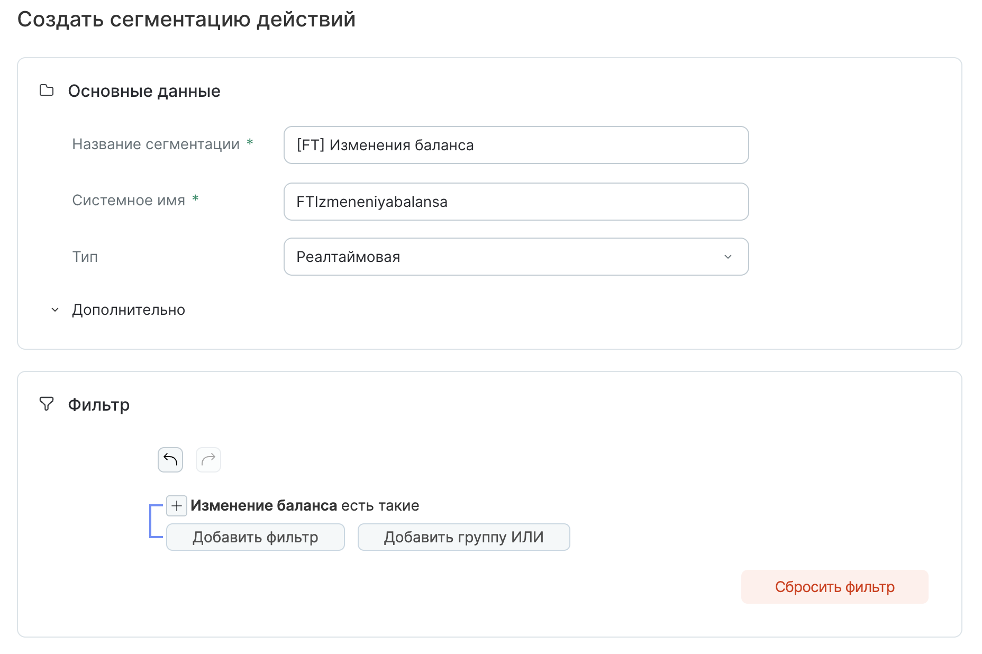Click the Создать сегментацию действий page title
The image size is (982, 654).
click(186, 20)
